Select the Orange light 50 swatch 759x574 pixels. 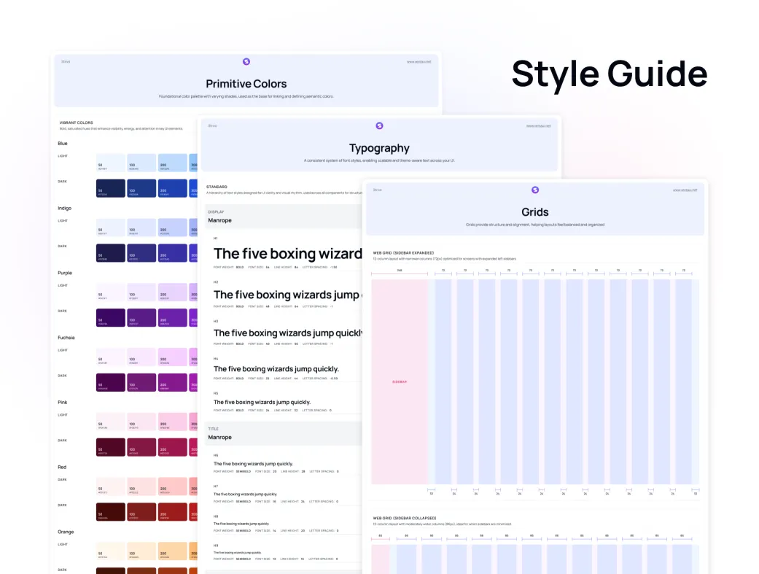point(111,551)
